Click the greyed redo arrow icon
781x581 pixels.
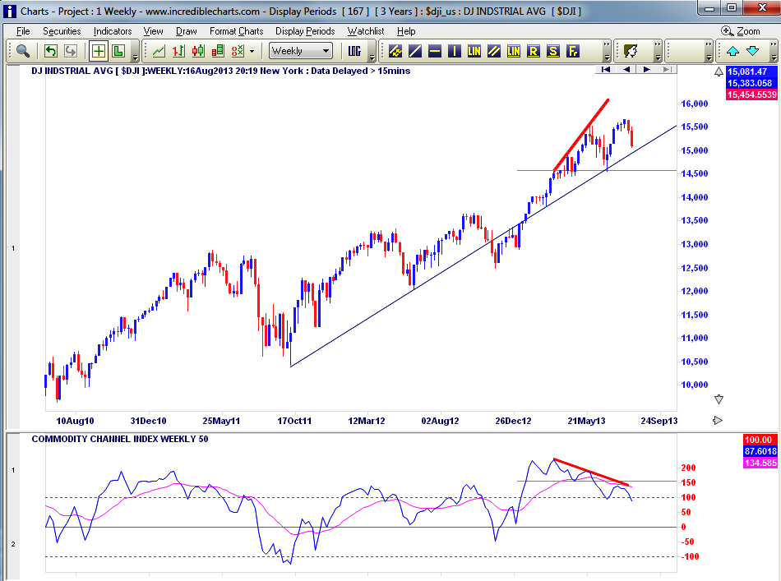click(x=71, y=51)
